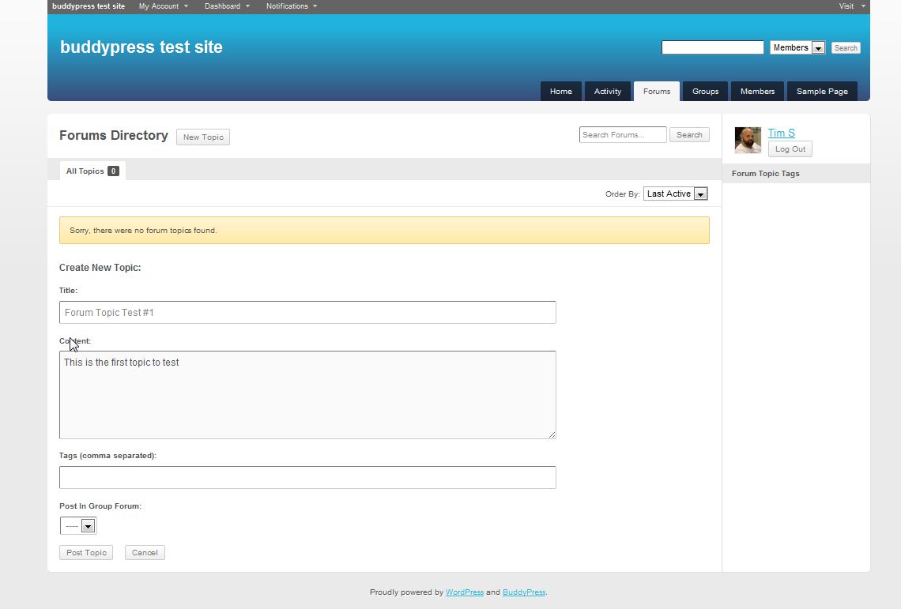This screenshot has width=901, height=609.
Task: Click the New Topic button
Action: pyautogui.click(x=203, y=137)
